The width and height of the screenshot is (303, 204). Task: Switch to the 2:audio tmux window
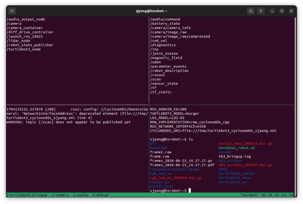81,195
